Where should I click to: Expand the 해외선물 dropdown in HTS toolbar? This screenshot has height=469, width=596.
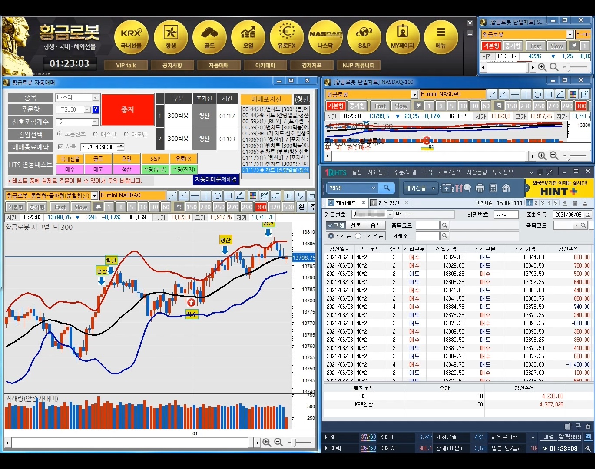click(x=434, y=188)
